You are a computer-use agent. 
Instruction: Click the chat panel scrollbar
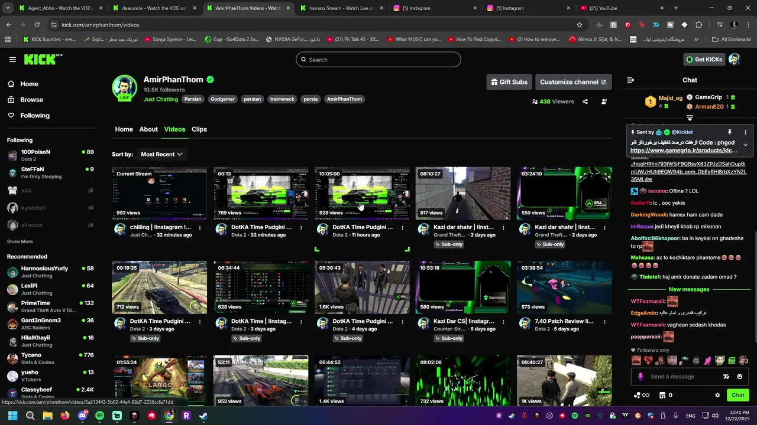pos(755,286)
